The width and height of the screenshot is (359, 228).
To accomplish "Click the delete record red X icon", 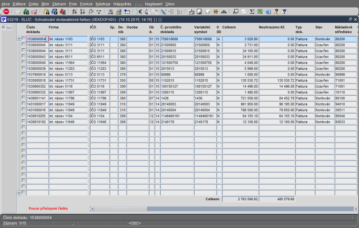I will pos(35,12).
